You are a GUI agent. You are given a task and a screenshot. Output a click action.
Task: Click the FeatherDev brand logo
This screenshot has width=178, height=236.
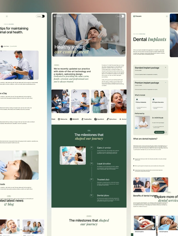point(87,119)
